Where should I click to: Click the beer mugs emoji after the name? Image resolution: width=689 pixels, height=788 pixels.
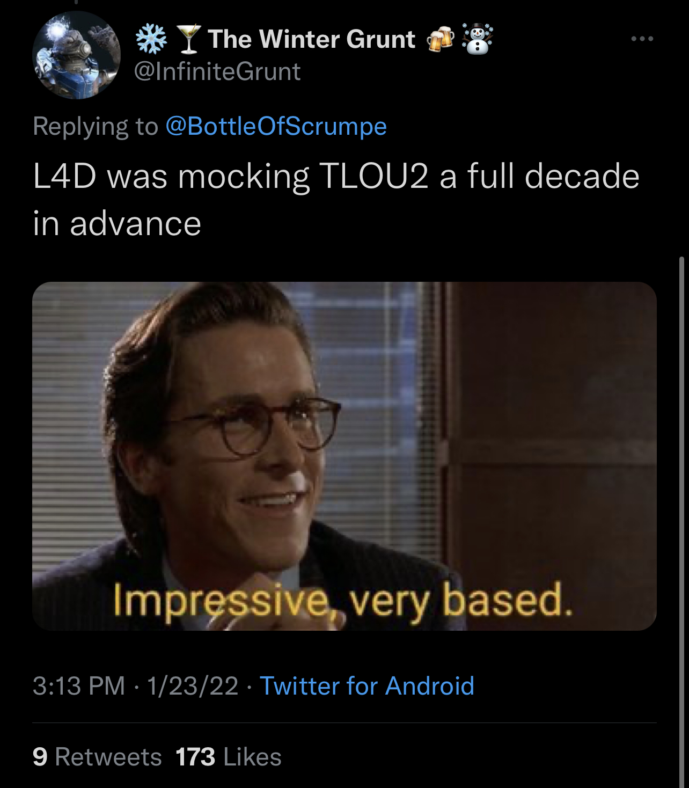(x=440, y=39)
